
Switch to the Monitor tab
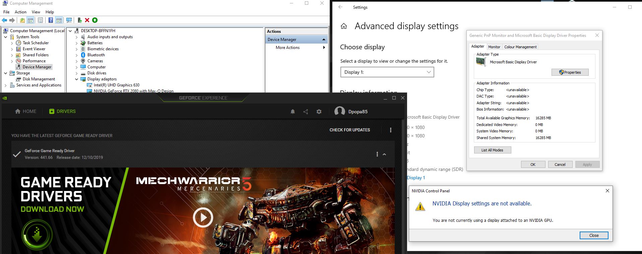coord(494,47)
